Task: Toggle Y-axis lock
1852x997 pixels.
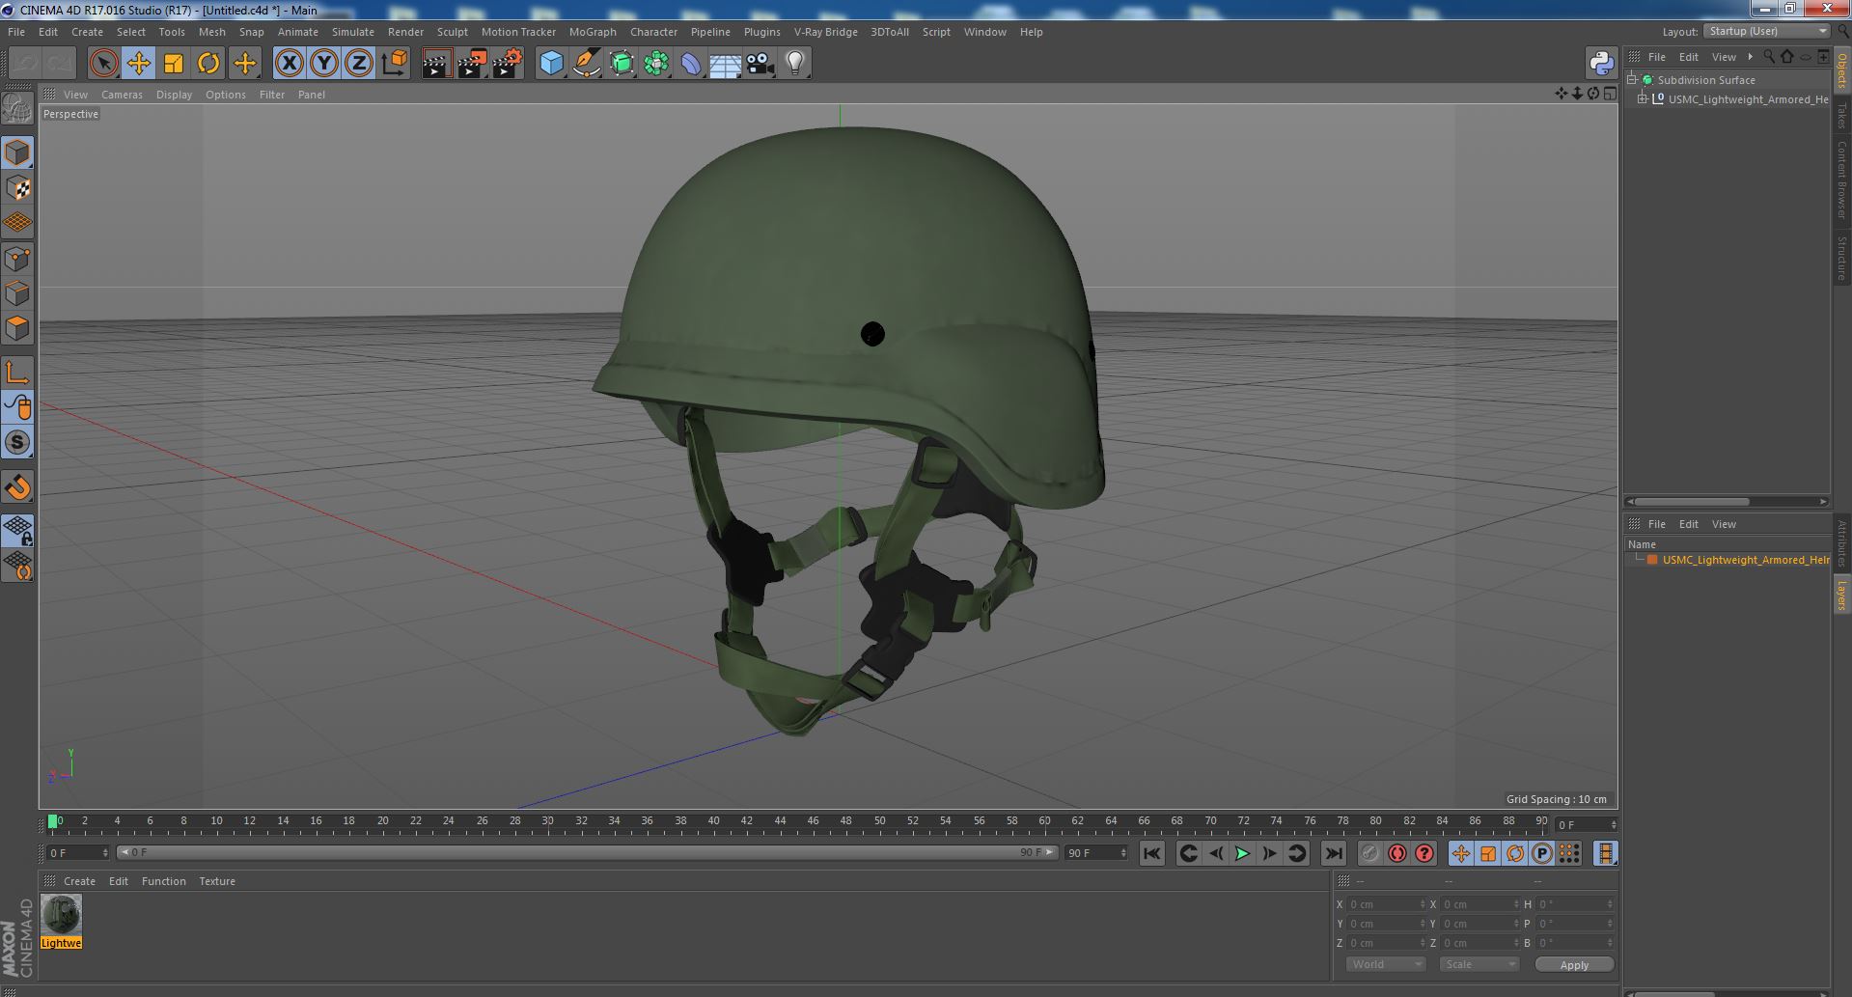Action: pos(324,64)
